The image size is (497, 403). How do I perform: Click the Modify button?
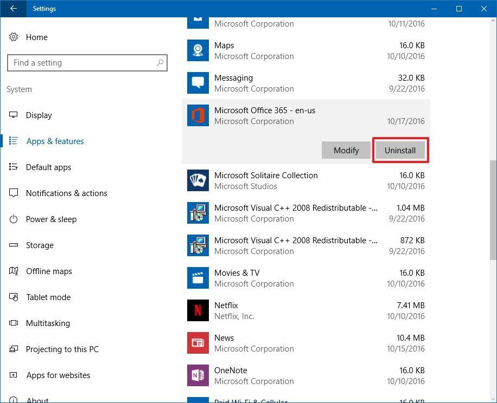pos(346,150)
